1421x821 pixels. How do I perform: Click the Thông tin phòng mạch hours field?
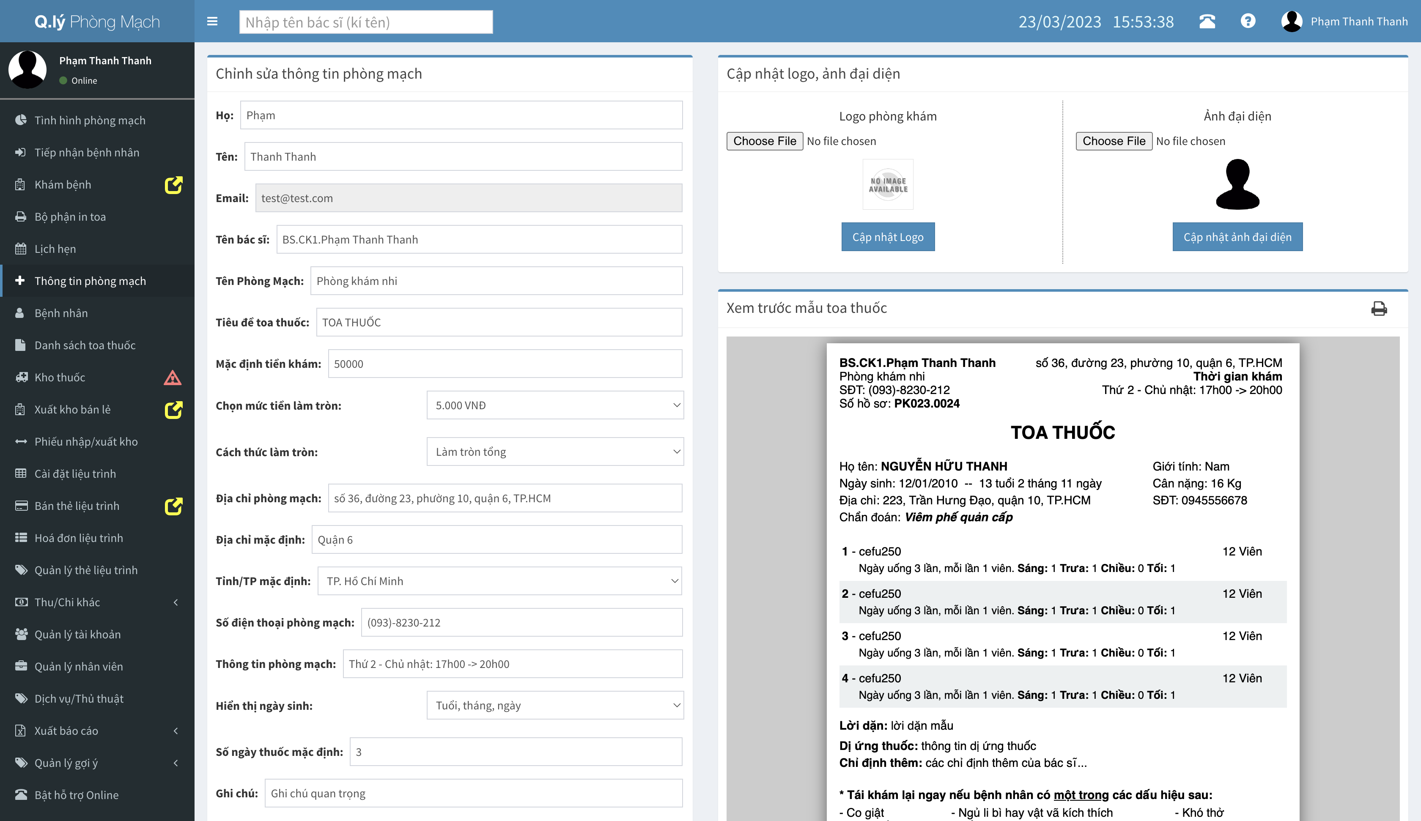pos(513,664)
